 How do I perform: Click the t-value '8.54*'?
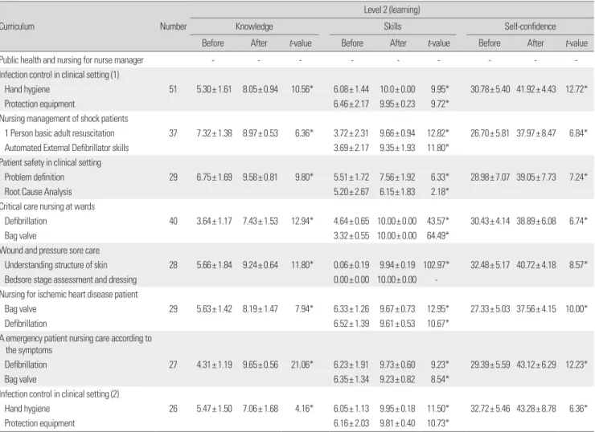pos(440,379)
